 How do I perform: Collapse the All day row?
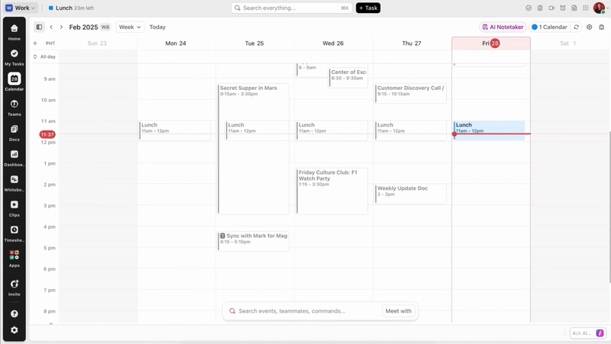click(35, 56)
